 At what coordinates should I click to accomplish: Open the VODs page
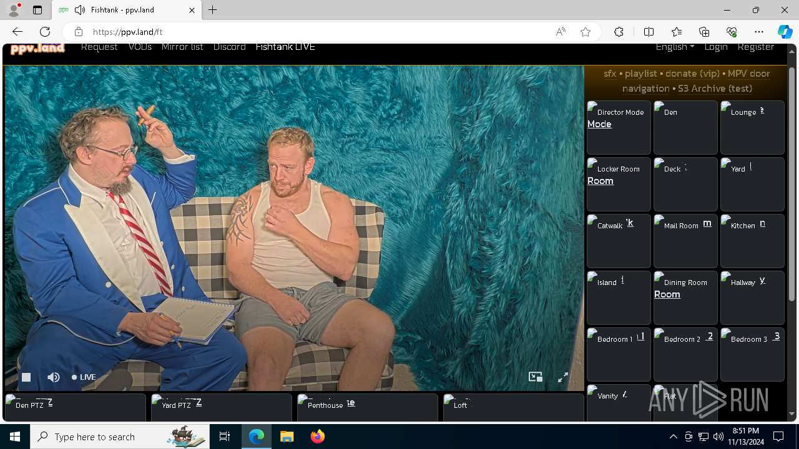[x=140, y=47]
